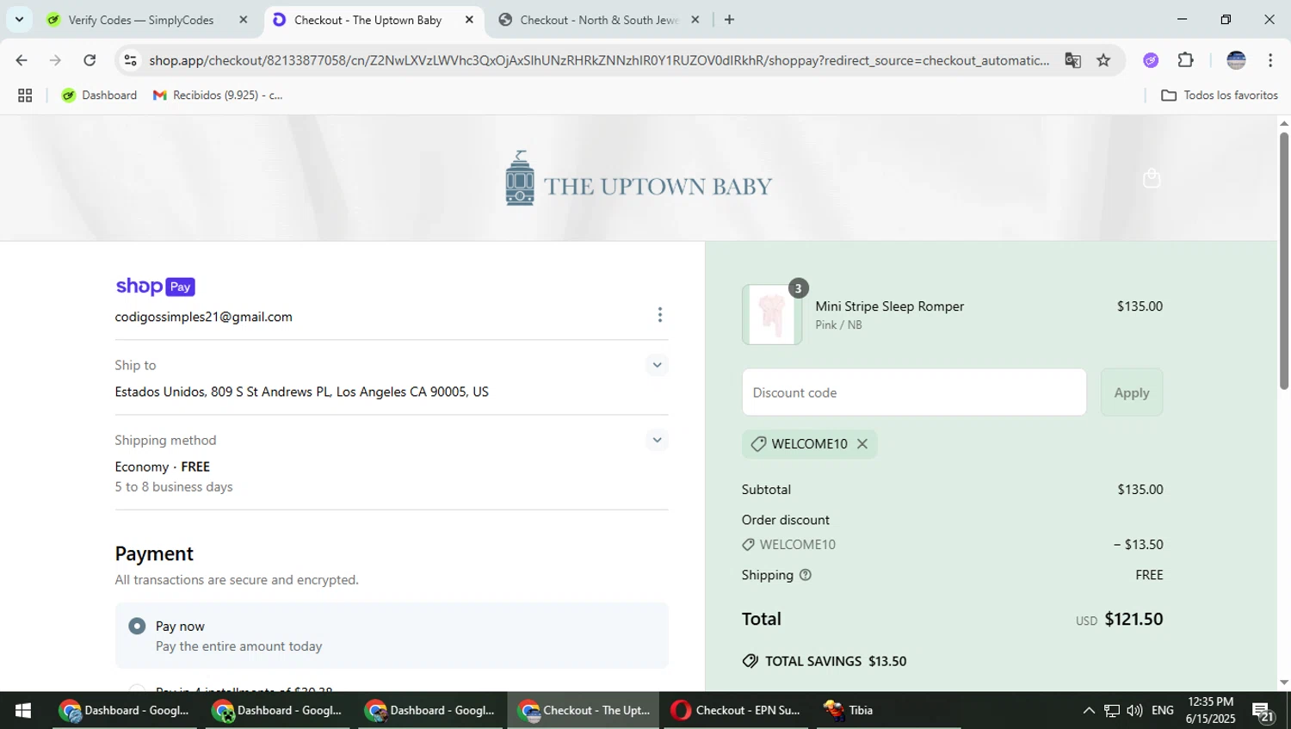Screen dimensions: 1291x729
Task: Open the Dashboard bookmark
Action: [99, 96]
